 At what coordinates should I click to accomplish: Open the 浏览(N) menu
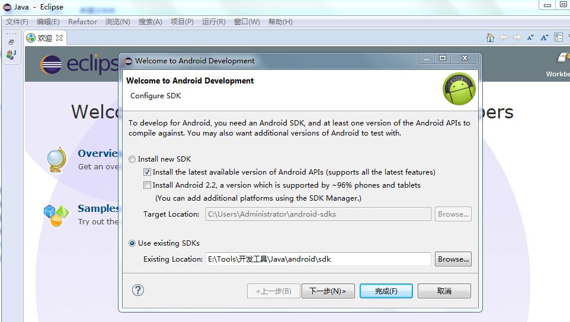coord(118,22)
